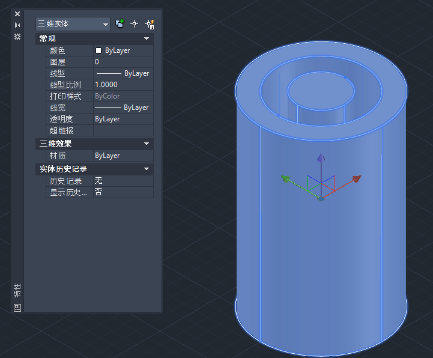Click the Select Objects crosshair icon

tap(134, 24)
